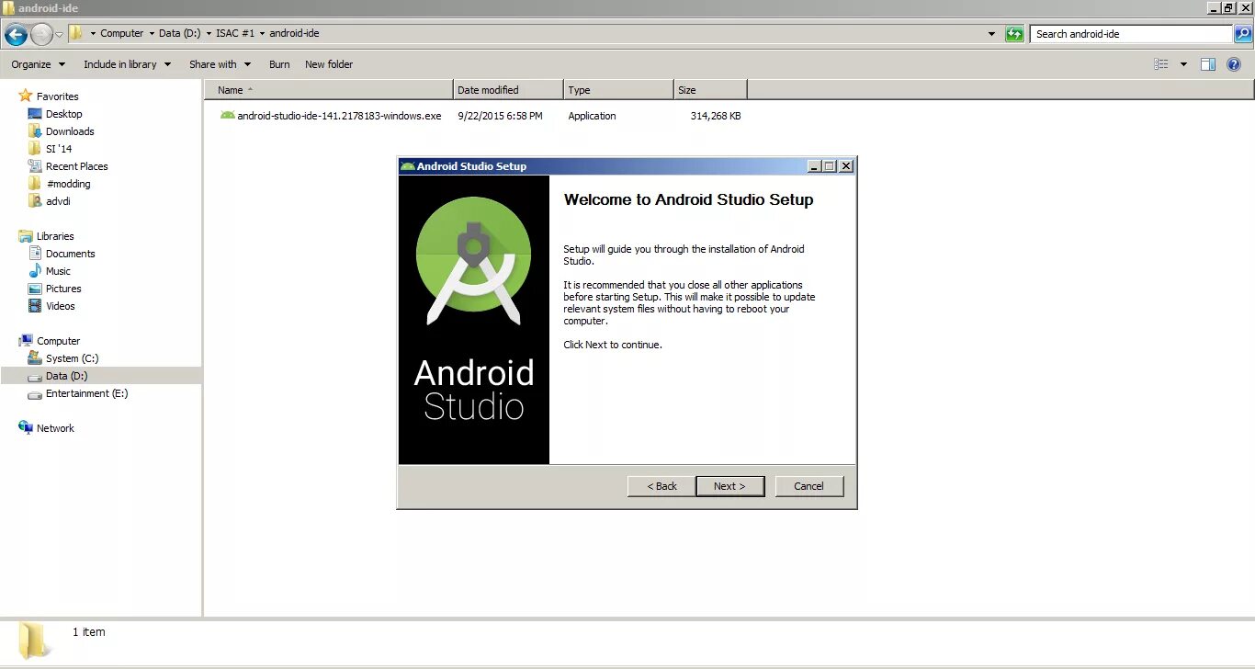This screenshot has width=1255, height=669.
Task: Open the Documents library
Action: [70, 254]
